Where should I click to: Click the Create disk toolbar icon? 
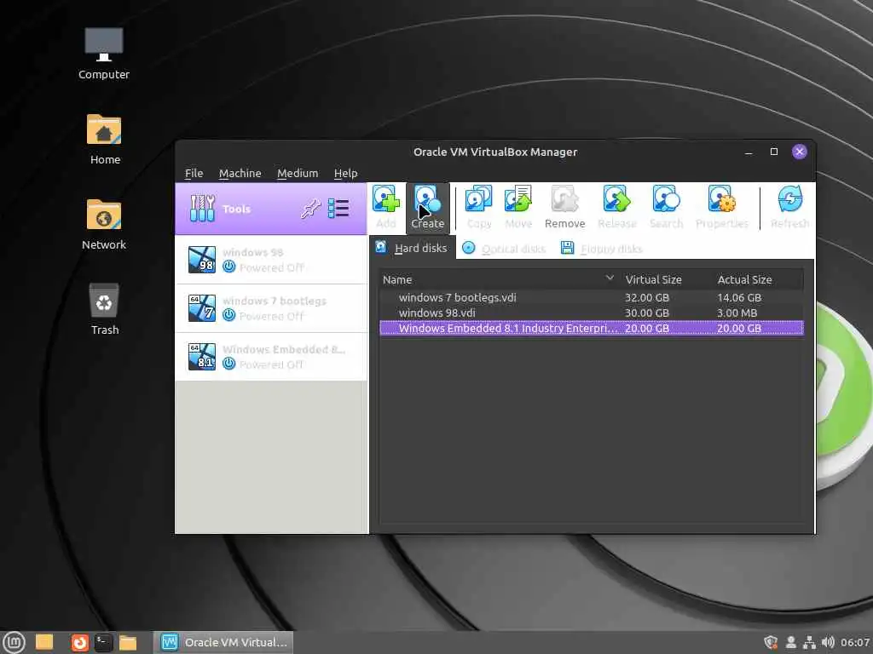428,207
